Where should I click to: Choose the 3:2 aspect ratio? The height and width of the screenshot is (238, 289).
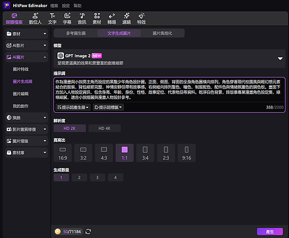click(x=83, y=153)
